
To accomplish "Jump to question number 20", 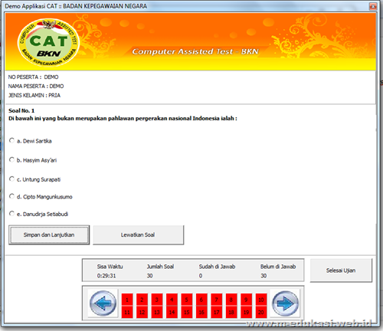I will [261, 312].
